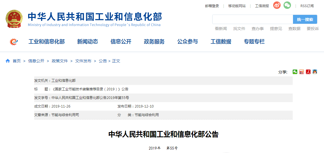Open the 工信数据 navigation menu
Image resolution: width=324 pixels, height=153 pixels.
tap(221, 42)
